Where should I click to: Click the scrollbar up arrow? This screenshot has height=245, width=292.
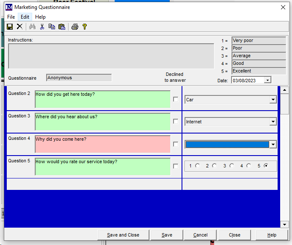[284, 90]
